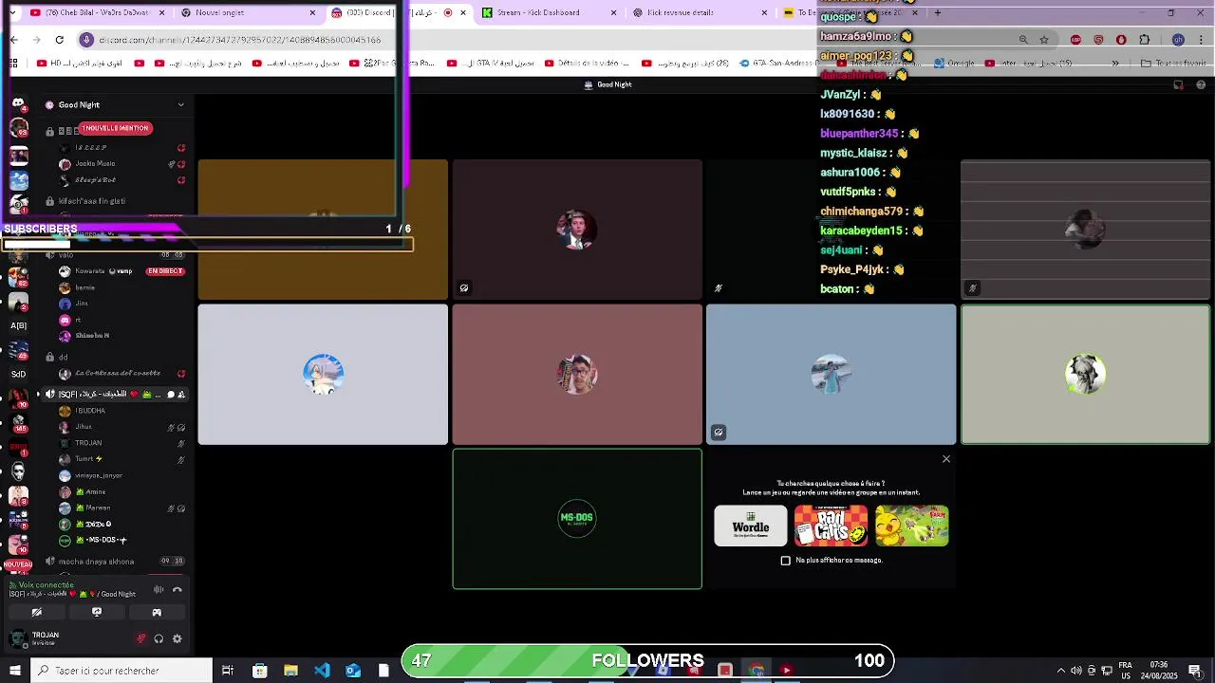1215x683 pixels.
Task: Open Visual Studio Code from the taskbar
Action: coord(322,671)
